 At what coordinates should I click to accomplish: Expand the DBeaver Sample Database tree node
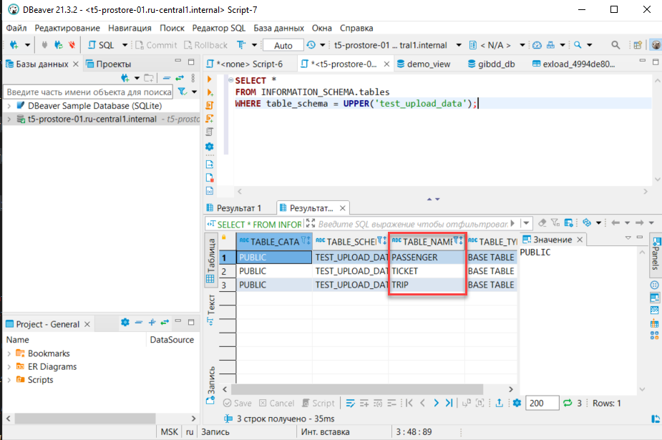pyautogui.click(x=9, y=106)
